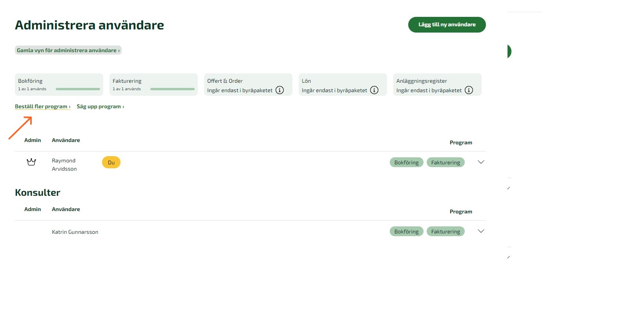Click the yellow Du badge
The image size is (628, 317).
(111, 162)
